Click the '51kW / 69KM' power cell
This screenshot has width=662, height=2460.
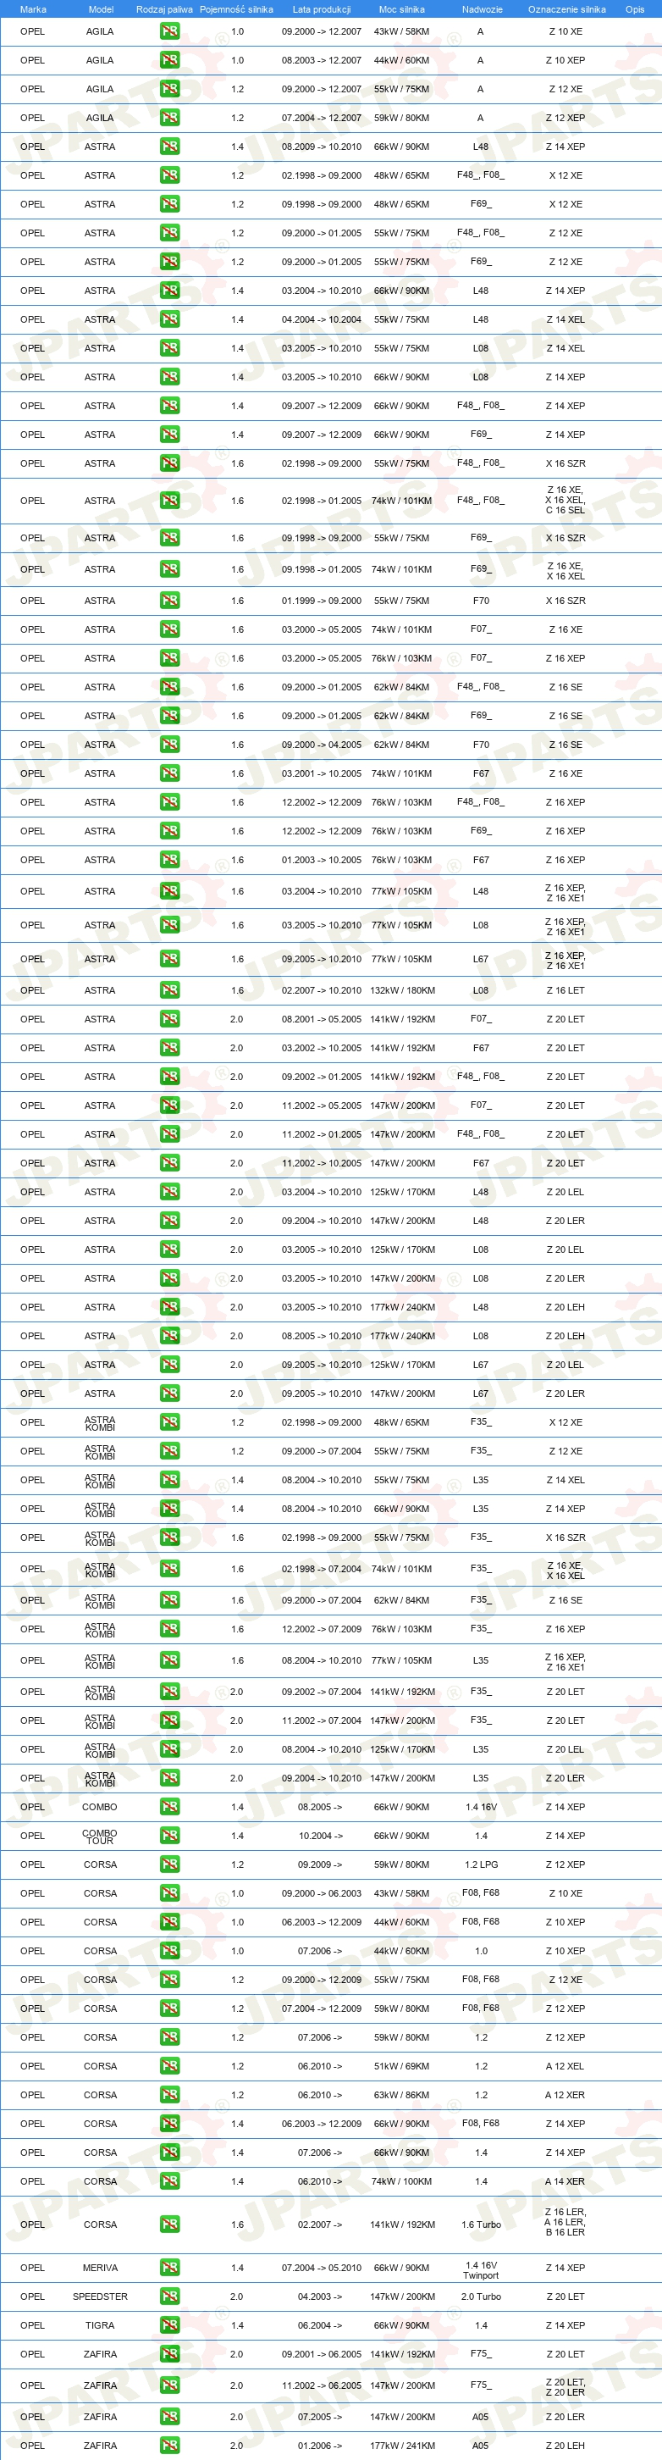click(x=401, y=2065)
